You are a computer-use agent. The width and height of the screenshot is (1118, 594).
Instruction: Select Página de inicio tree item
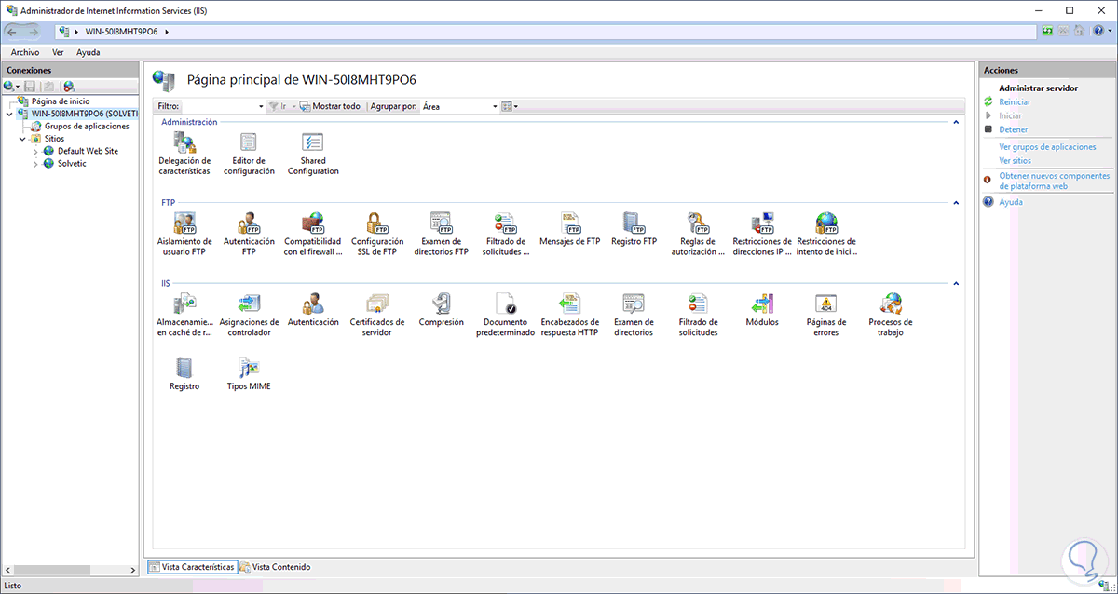pyautogui.click(x=60, y=101)
